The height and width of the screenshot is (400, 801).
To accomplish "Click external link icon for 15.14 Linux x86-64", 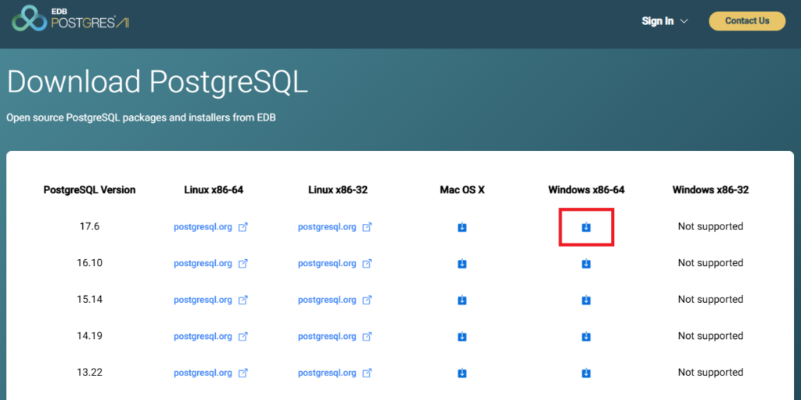I will tap(243, 301).
